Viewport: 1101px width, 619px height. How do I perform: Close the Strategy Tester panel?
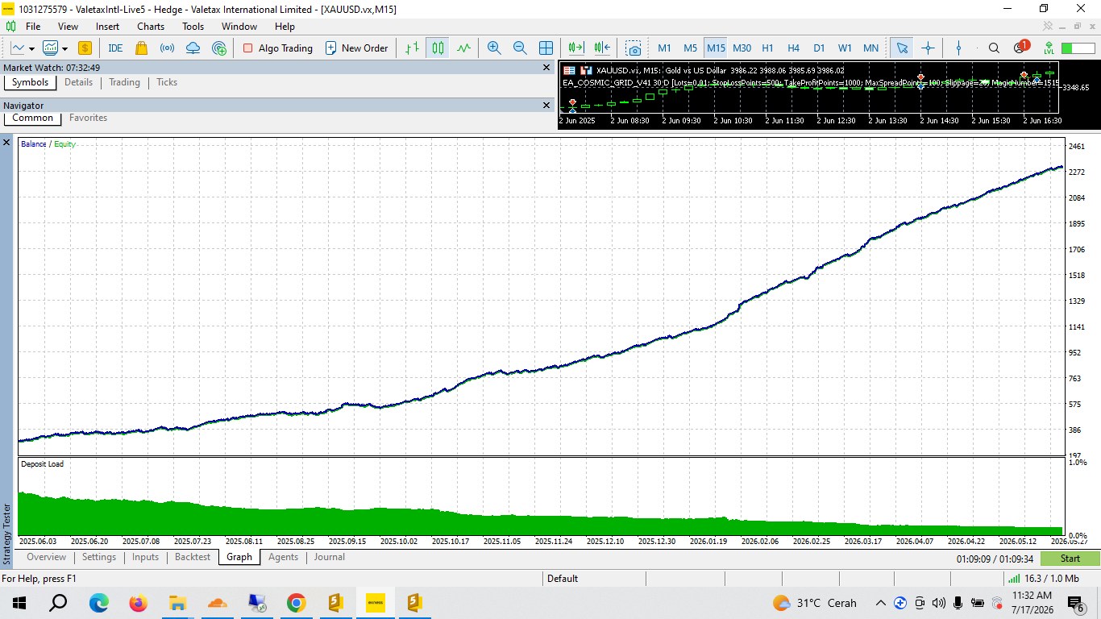tap(6, 143)
